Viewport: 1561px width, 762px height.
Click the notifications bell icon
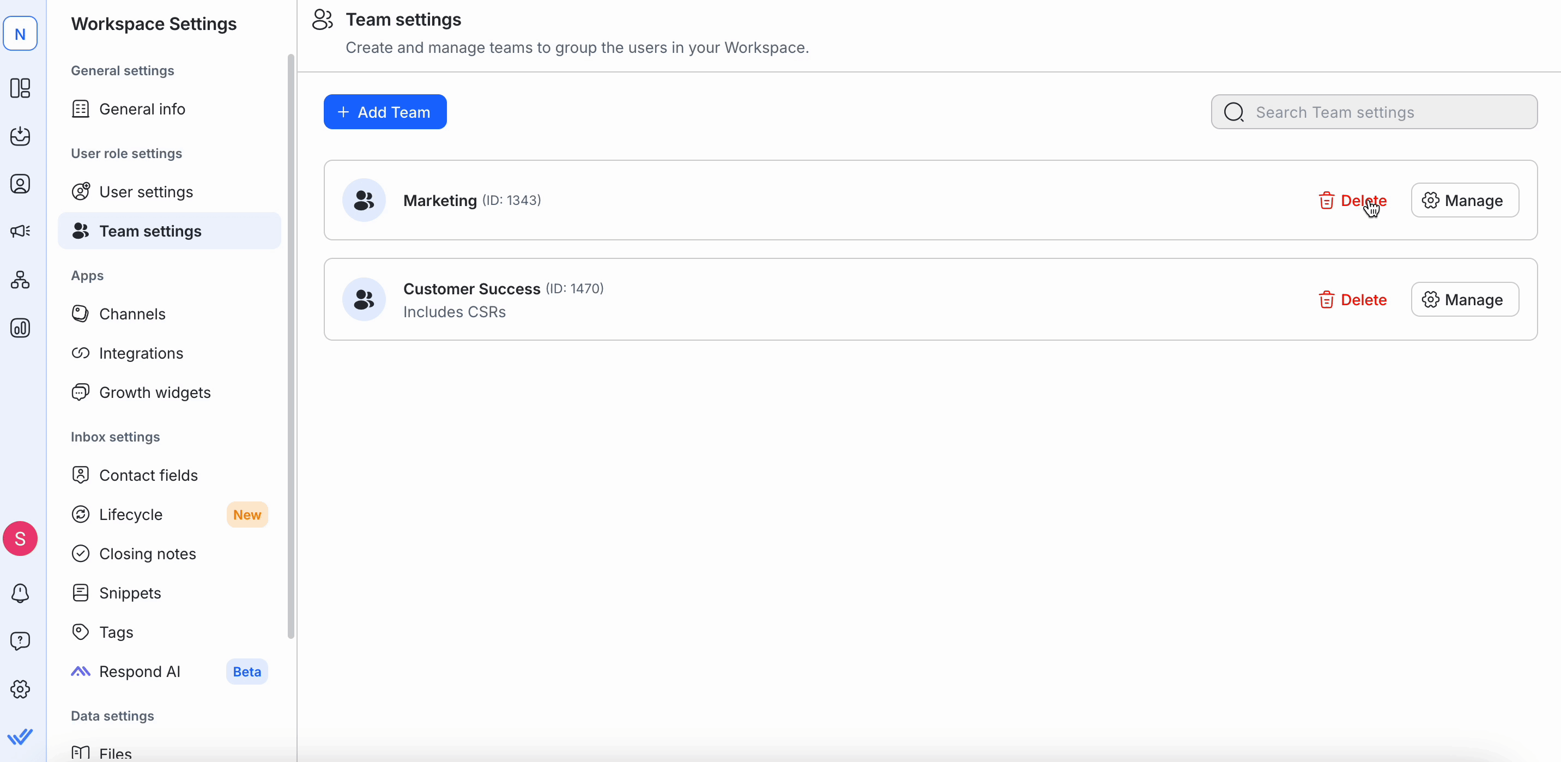pos(20,593)
